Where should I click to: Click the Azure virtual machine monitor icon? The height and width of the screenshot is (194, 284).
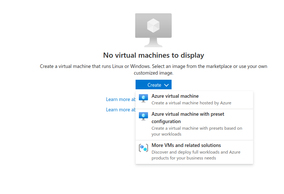point(143,98)
